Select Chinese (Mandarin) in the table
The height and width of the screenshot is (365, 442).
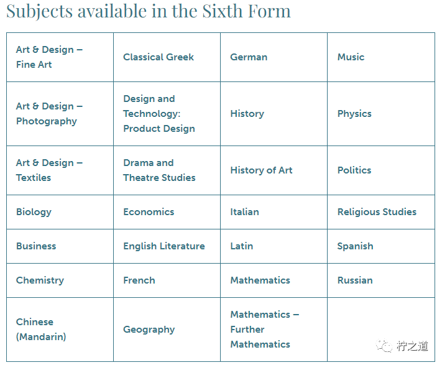click(x=41, y=330)
